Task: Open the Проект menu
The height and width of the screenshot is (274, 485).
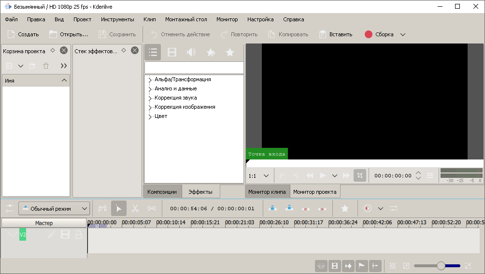Action: coord(82,19)
